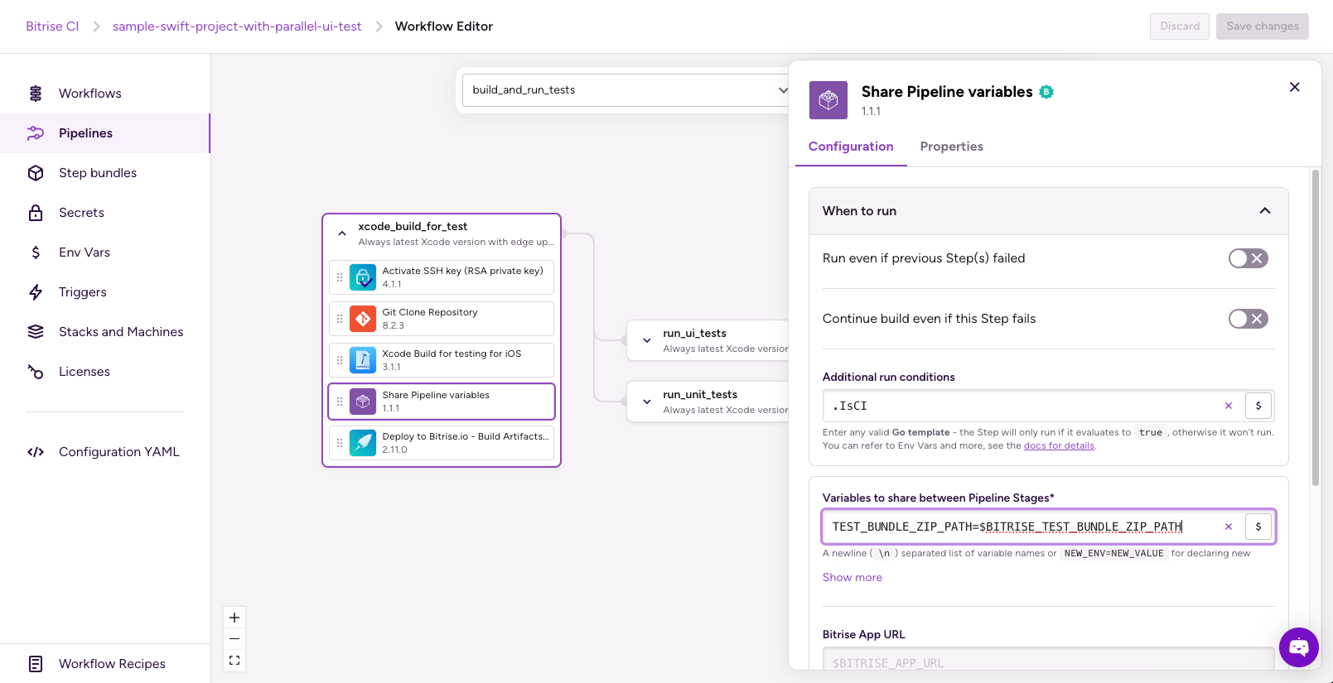The width and height of the screenshot is (1333, 683).
Task: Switch to the Configuration tab
Action: pos(851,147)
